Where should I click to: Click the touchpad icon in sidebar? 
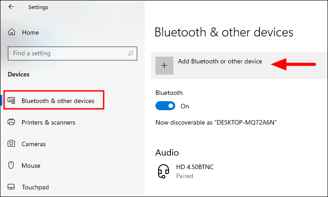[11, 187]
